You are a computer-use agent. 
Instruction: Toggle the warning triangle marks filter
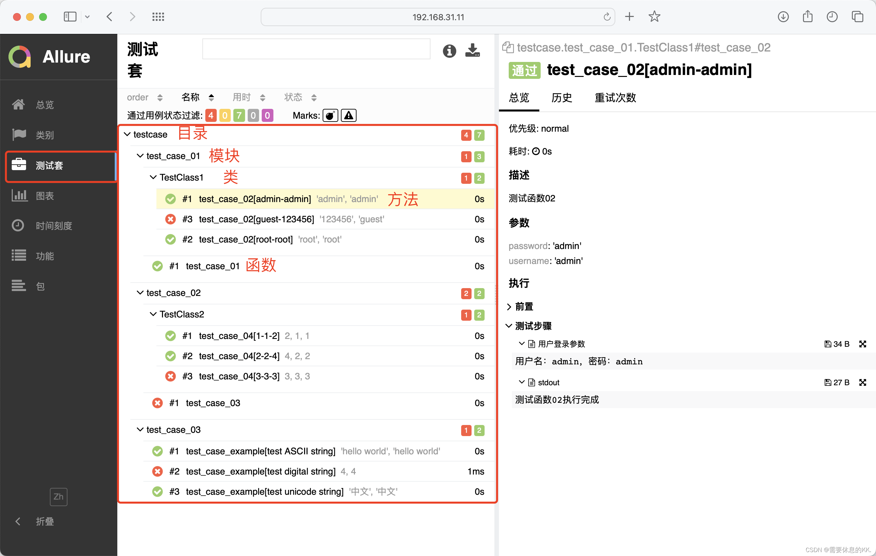pos(348,116)
